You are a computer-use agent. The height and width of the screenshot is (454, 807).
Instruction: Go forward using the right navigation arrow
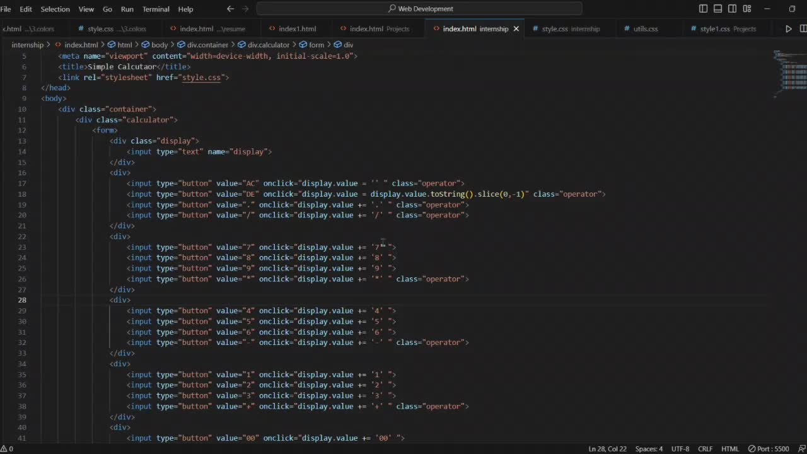pos(246,9)
